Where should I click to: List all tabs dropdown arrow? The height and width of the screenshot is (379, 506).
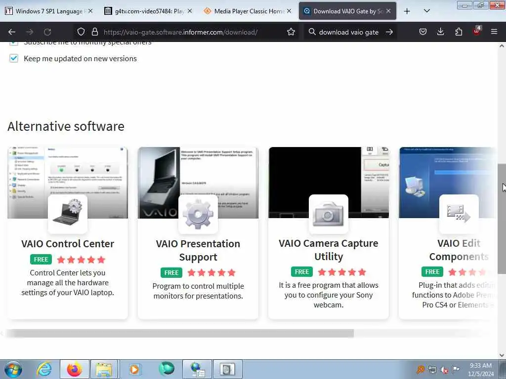426,11
